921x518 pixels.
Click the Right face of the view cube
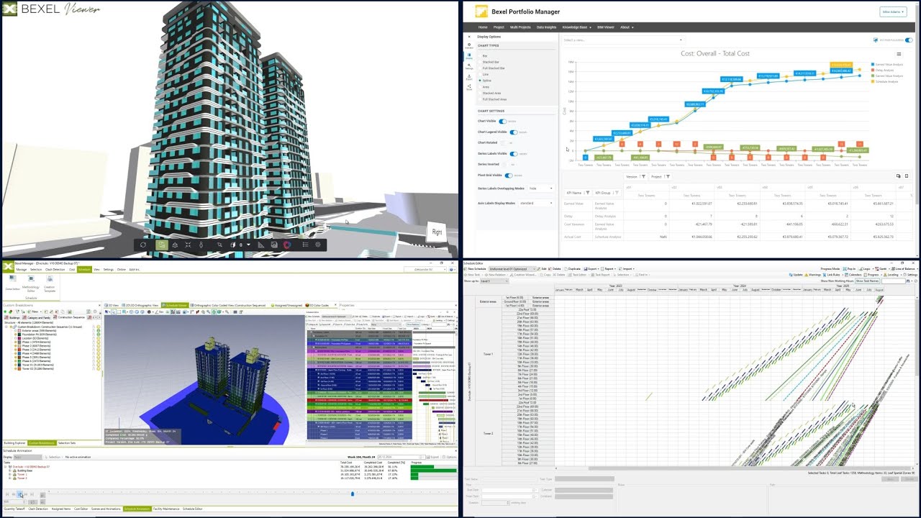(436, 232)
